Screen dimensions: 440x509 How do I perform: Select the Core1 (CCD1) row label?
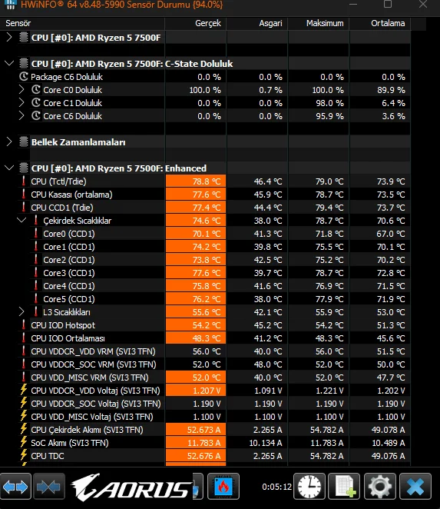[x=69, y=247]
